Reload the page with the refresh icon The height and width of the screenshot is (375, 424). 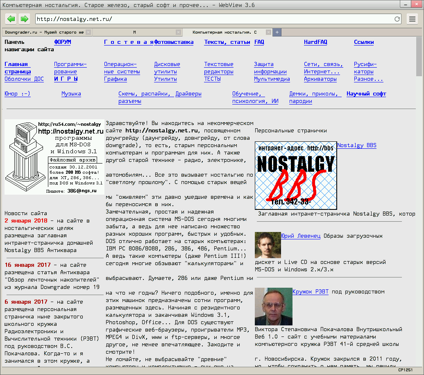(397, 18)
